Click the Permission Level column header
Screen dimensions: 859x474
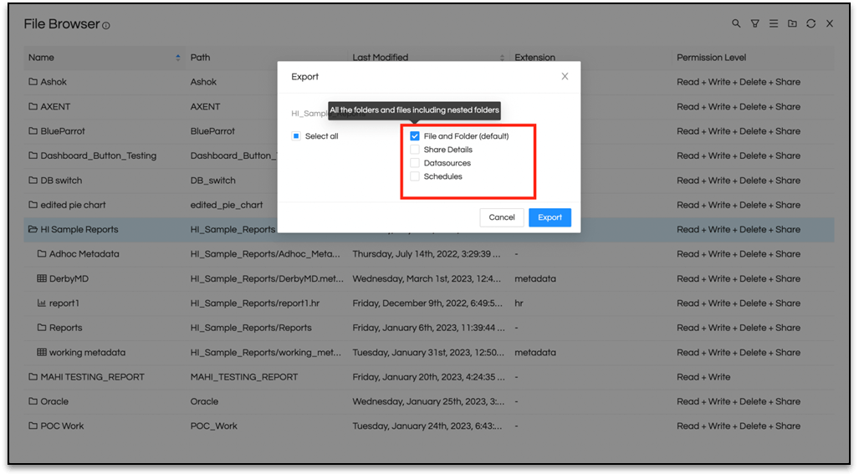coord(711,58)
